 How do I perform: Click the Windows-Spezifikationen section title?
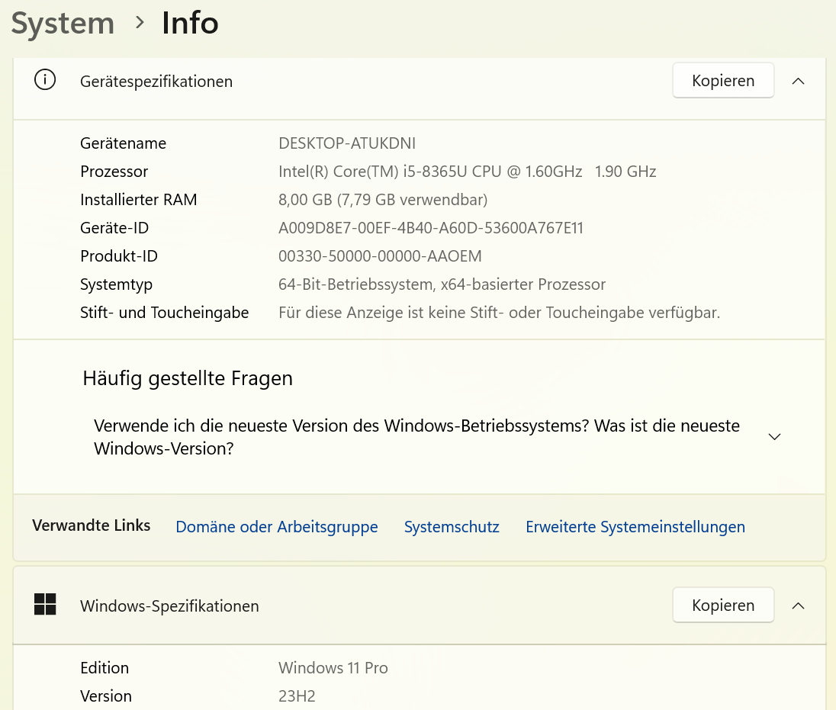(x=169, y=606)
